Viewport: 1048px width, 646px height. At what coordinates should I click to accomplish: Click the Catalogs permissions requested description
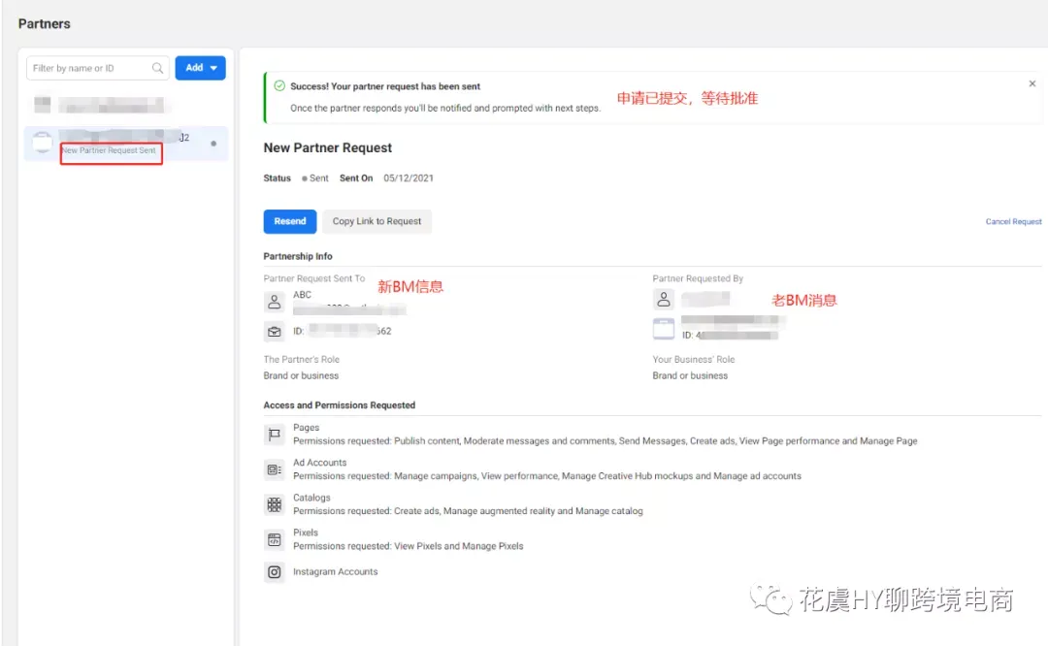click(x=468, y=511)
